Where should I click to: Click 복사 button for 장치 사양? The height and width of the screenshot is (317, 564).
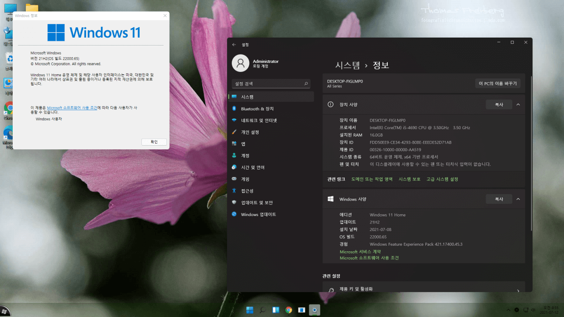tap(499, 104)
